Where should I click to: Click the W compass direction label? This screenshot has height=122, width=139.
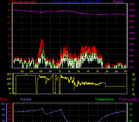[x=134, y=80]
